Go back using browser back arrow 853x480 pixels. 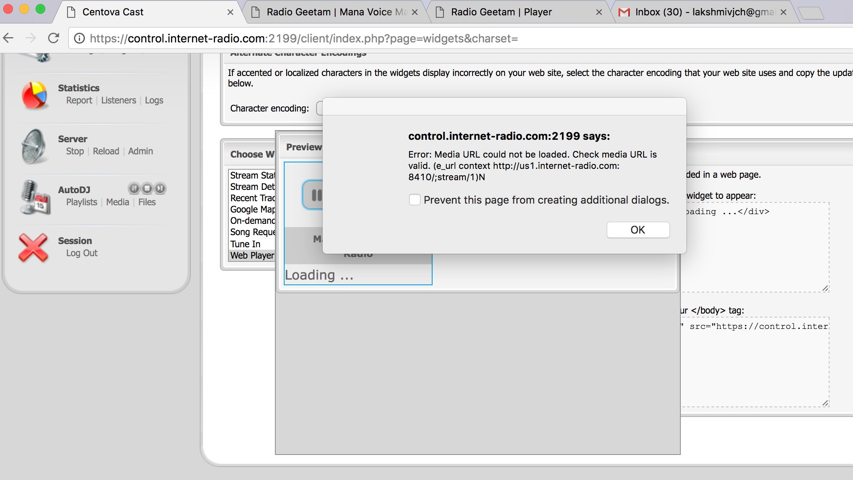[8, 38]
